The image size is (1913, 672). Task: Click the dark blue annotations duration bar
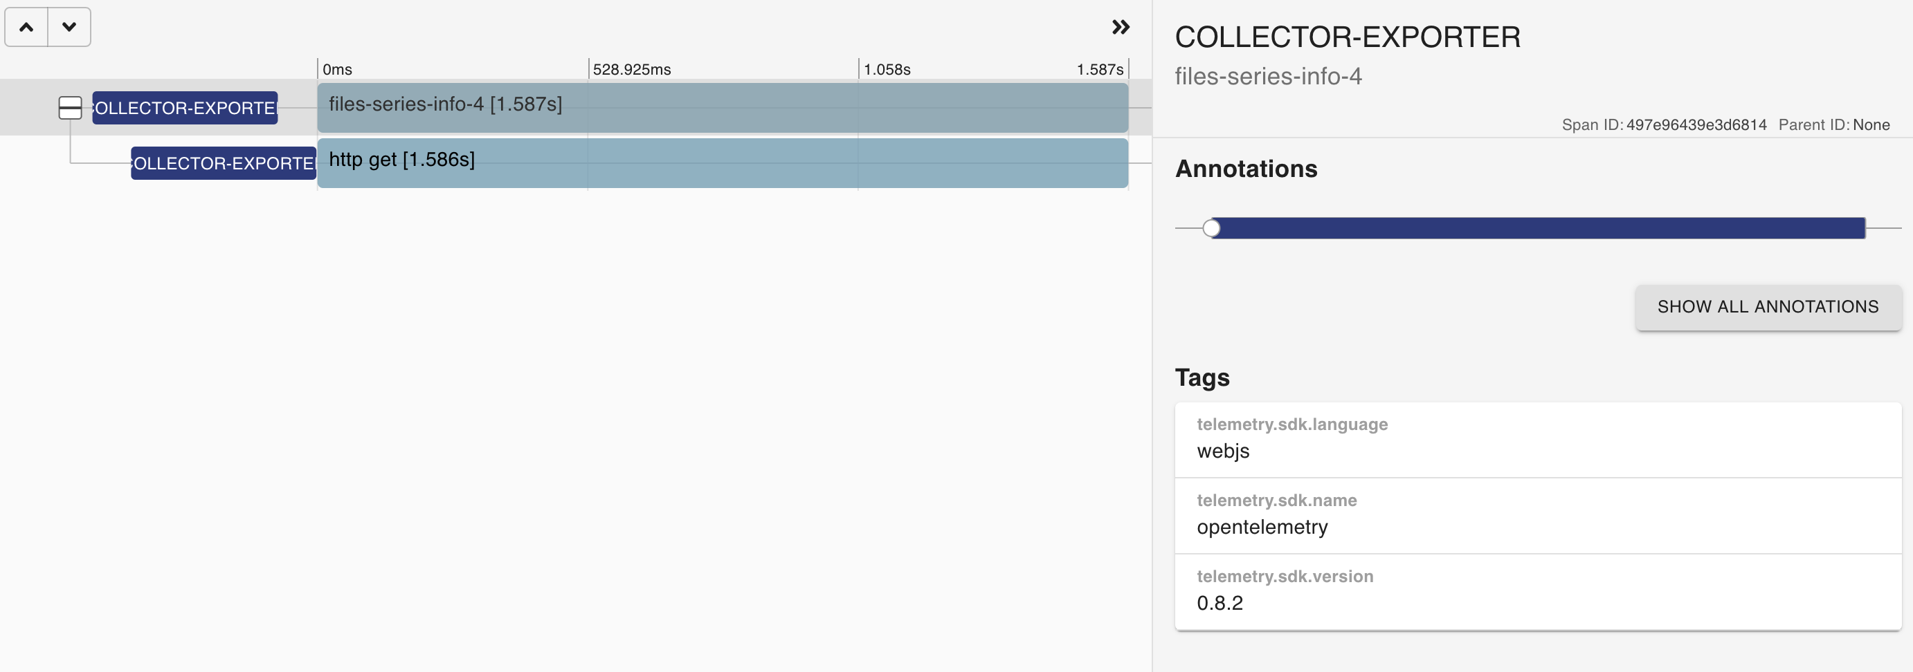[x=1537, y=228]
